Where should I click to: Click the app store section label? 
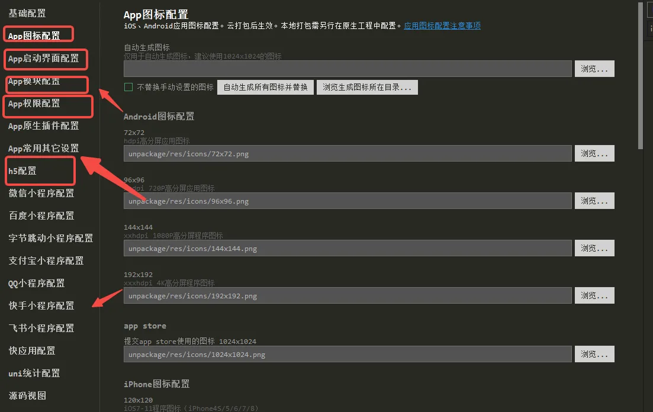click(x=145, y=326)
